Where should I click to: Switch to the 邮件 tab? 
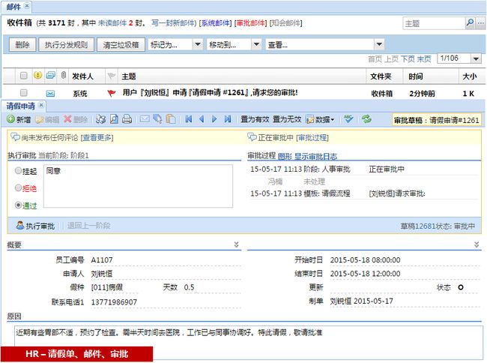13,7
